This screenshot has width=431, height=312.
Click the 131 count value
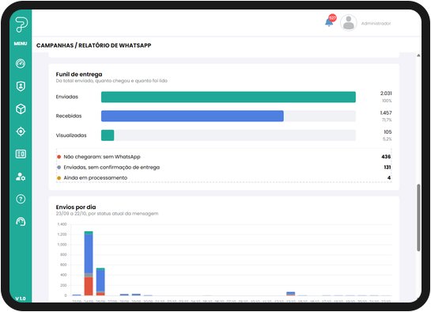point(387,167)
